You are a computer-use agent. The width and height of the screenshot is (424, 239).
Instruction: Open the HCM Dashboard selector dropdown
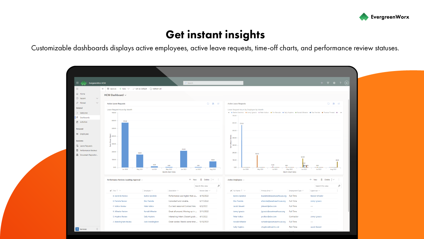pyautogui.click(x=126, y=95)
